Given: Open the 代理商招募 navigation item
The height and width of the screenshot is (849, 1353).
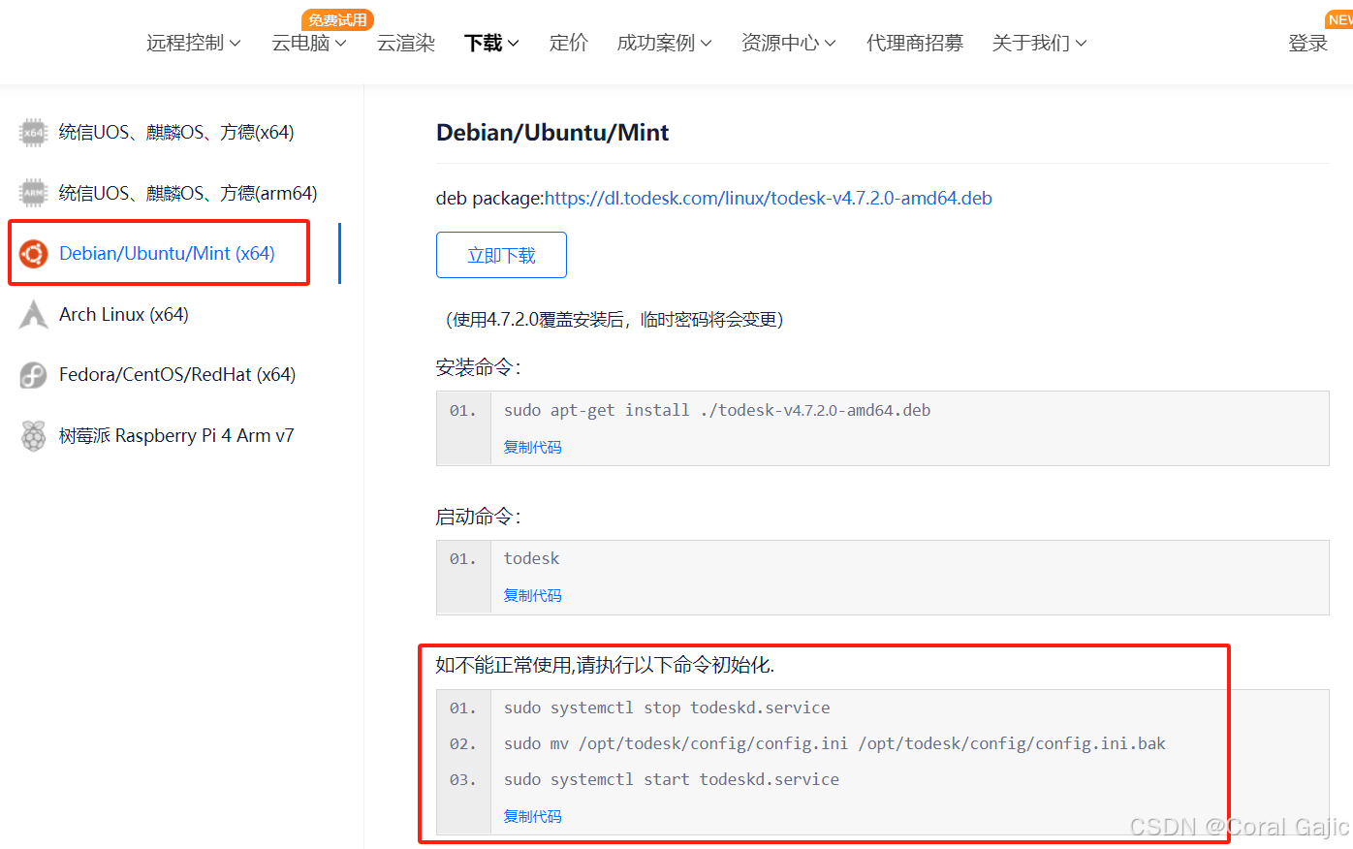Looking at the screenshot, I should point(915,43).
